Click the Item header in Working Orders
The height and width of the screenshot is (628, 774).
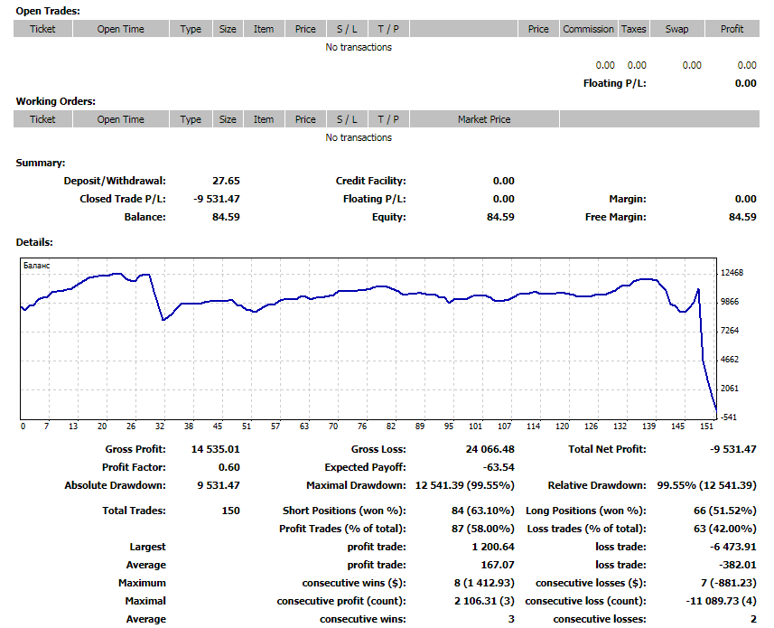(x=264, y=119)
